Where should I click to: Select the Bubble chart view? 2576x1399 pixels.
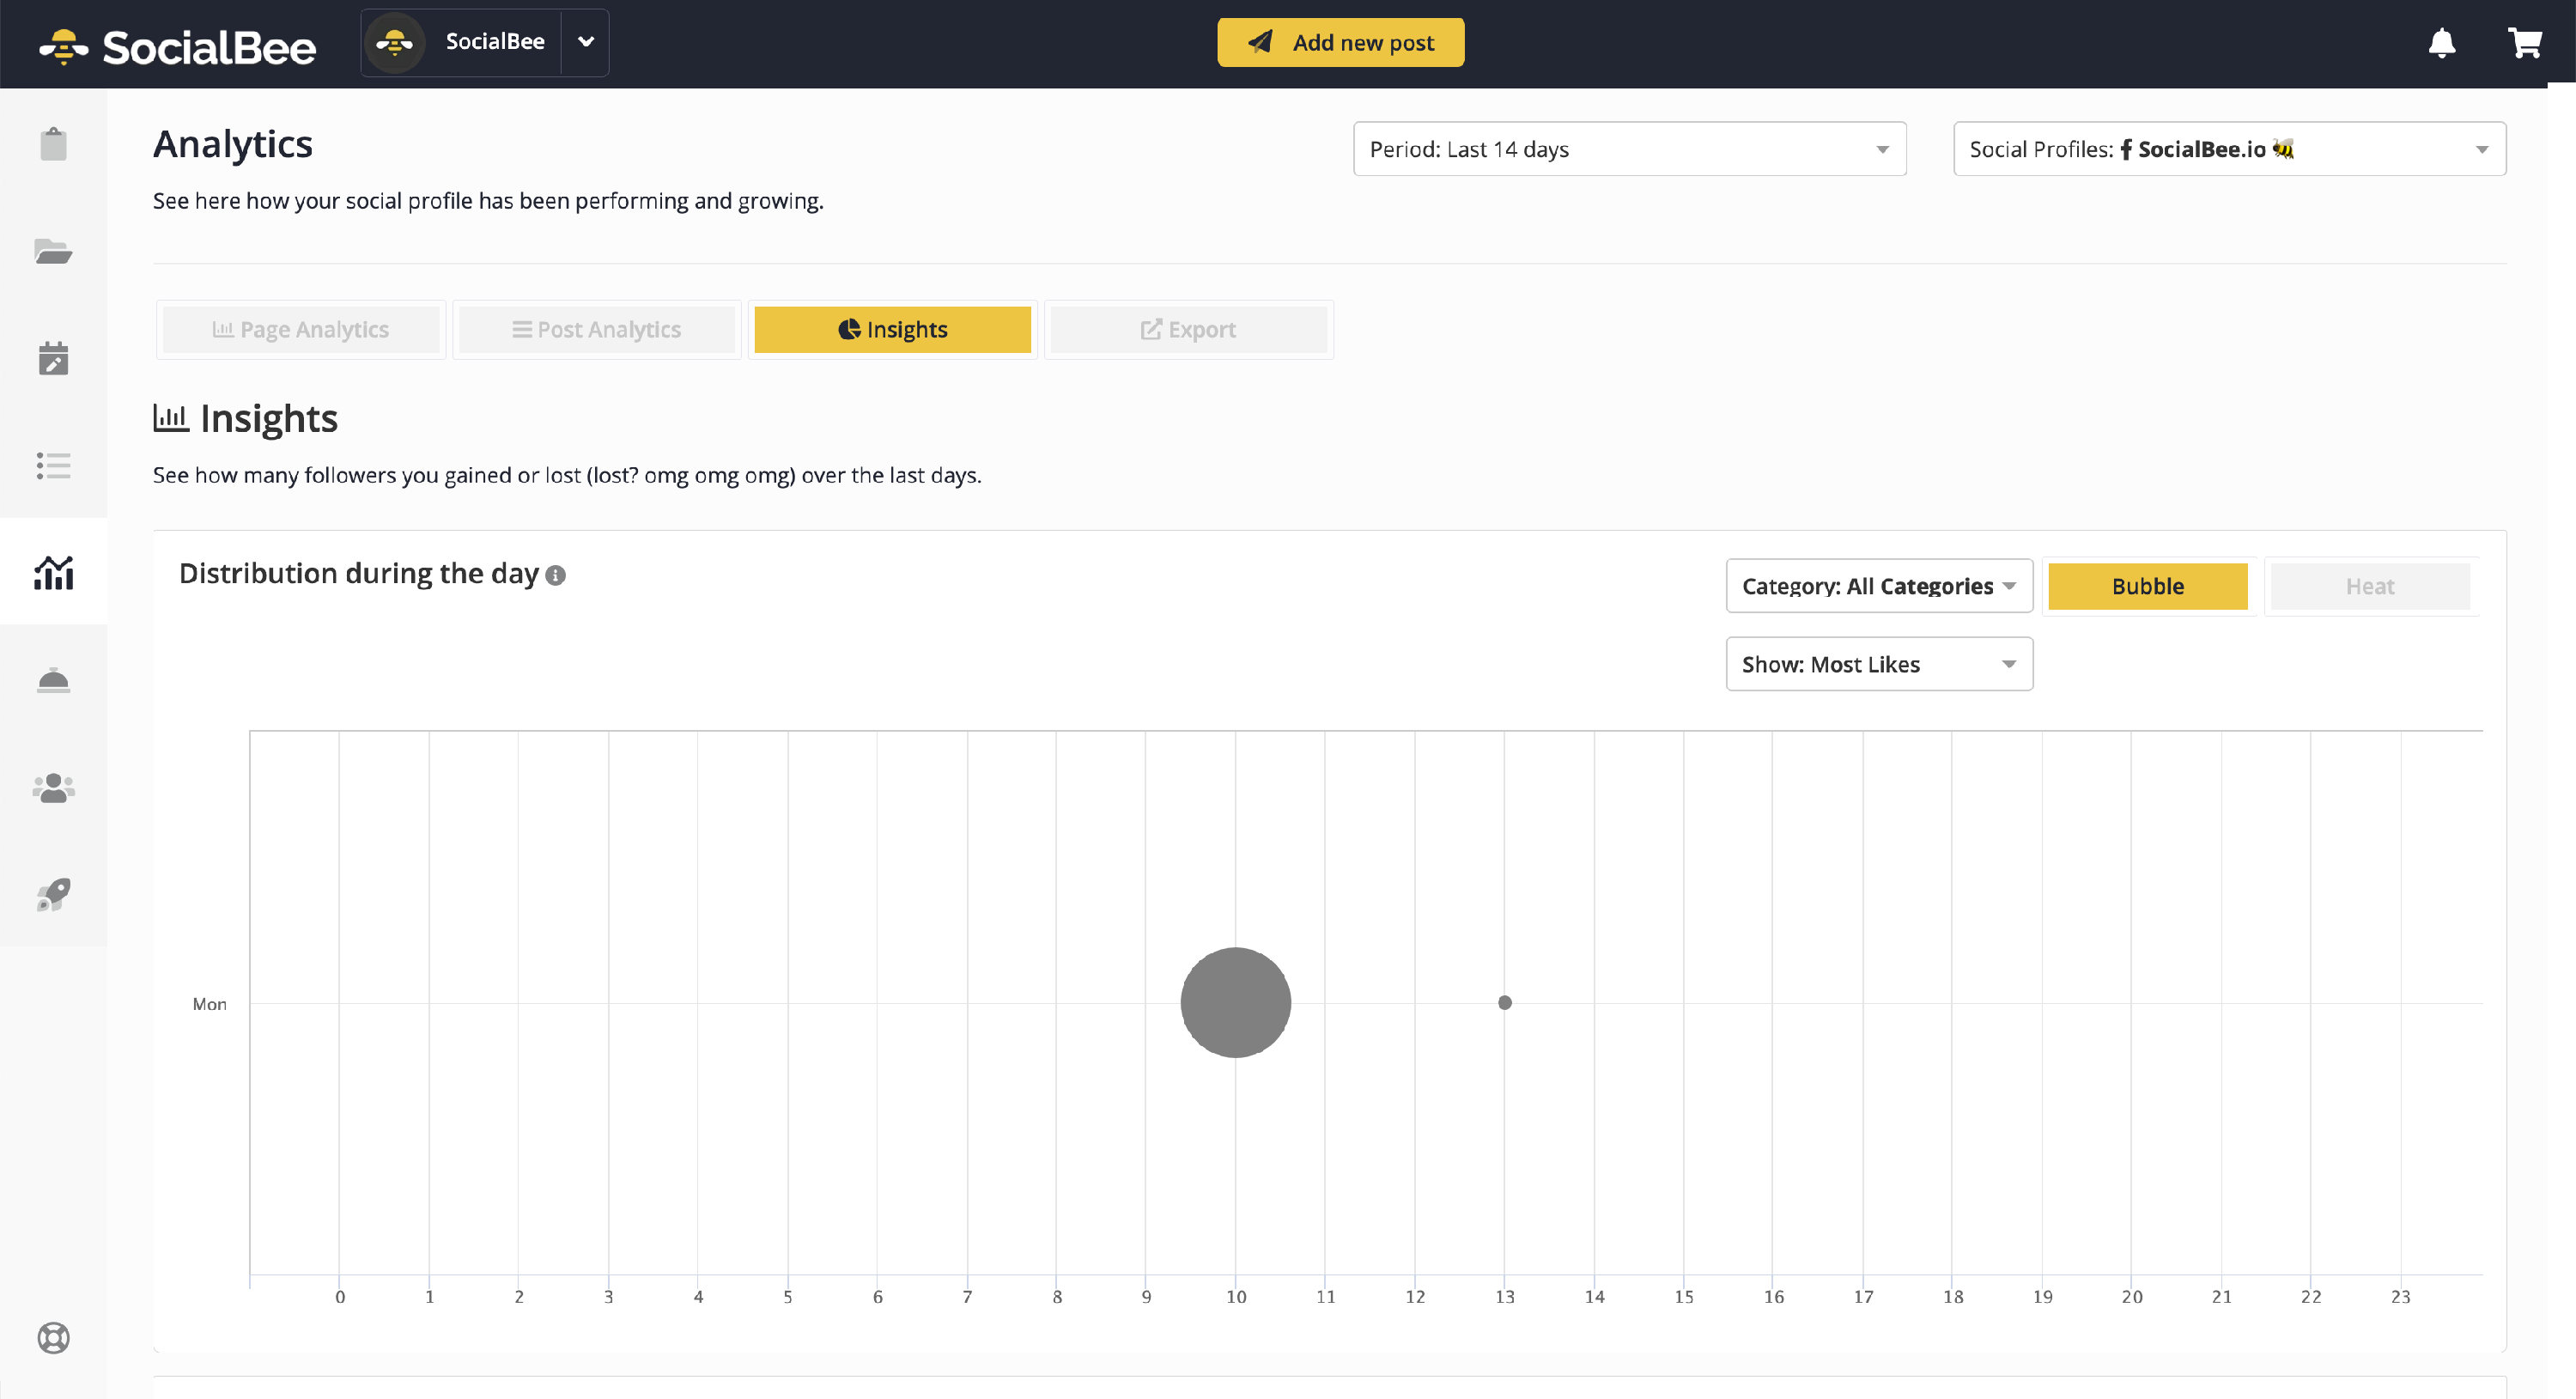click(x=2147, y=586)
